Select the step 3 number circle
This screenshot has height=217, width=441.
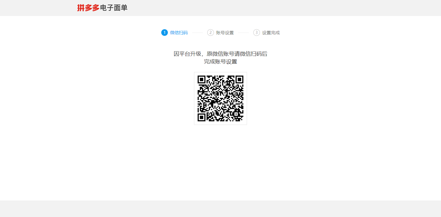(257, 33)
